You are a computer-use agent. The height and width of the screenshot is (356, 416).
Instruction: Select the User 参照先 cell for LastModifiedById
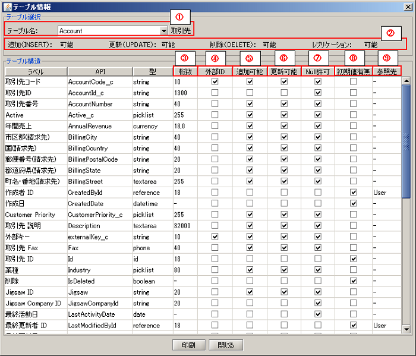(387, 325)
